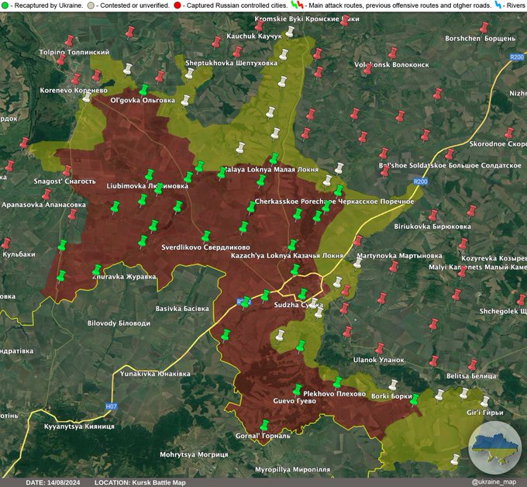
Task: Select the red pin above Snagost'
Action: pyautogui.click(x=67, y=171)
